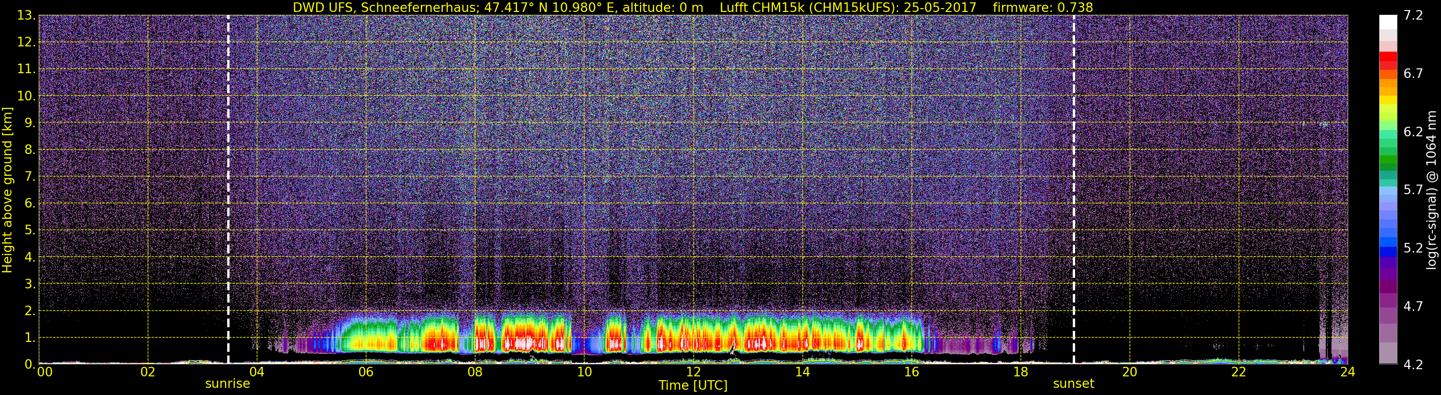Click the '16' time axis tick label
The image size is (1441, 395).
pyautogui.click(x=911, y=372)
